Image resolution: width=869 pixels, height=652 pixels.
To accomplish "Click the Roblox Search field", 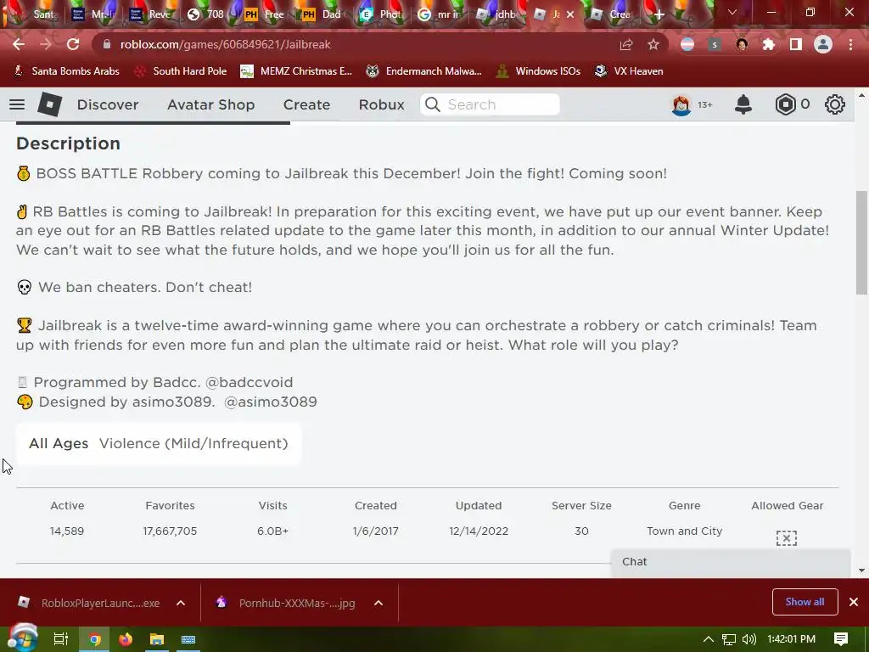I will pos(490,104).
